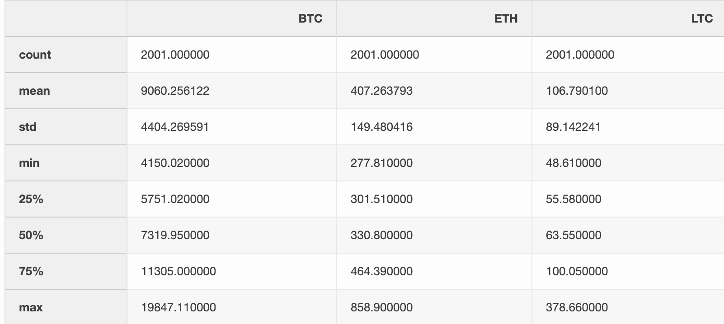The image size is (724, 324).
Task: Select ETH std value 149.480416
Action: (x=381, y=127)
